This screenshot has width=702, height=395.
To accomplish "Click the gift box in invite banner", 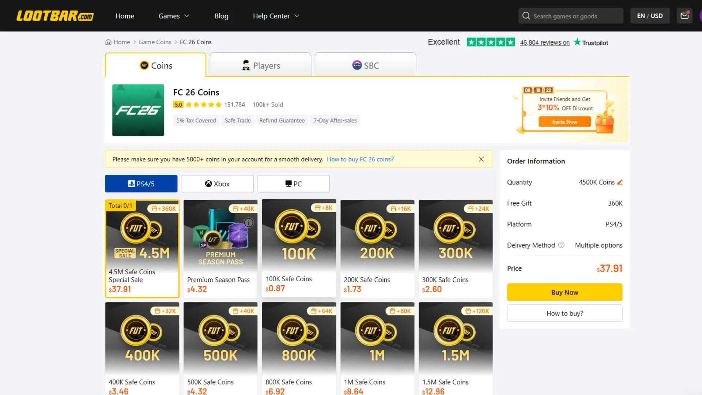I will click(x=604, y=123).
